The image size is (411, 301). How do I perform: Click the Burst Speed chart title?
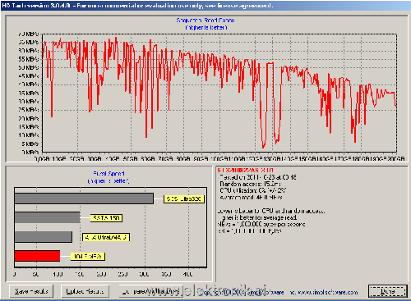click(109, 174)
